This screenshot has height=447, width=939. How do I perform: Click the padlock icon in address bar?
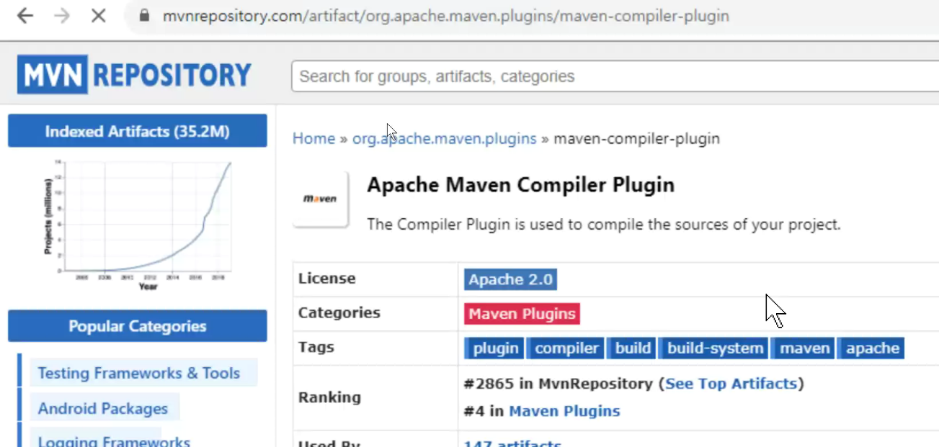pos(144,16)
